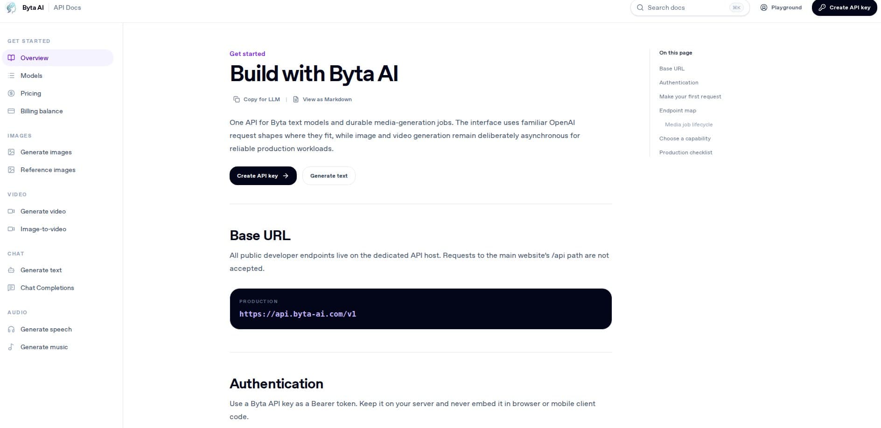Screen dimensions: 881x428
Task: Go to the Pricing page
Action: 58,93
